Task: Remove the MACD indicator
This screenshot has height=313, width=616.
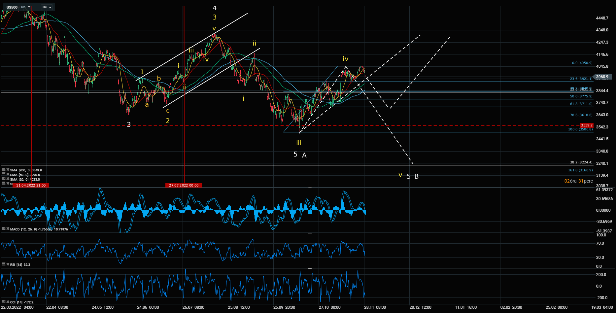Action: 8,228
